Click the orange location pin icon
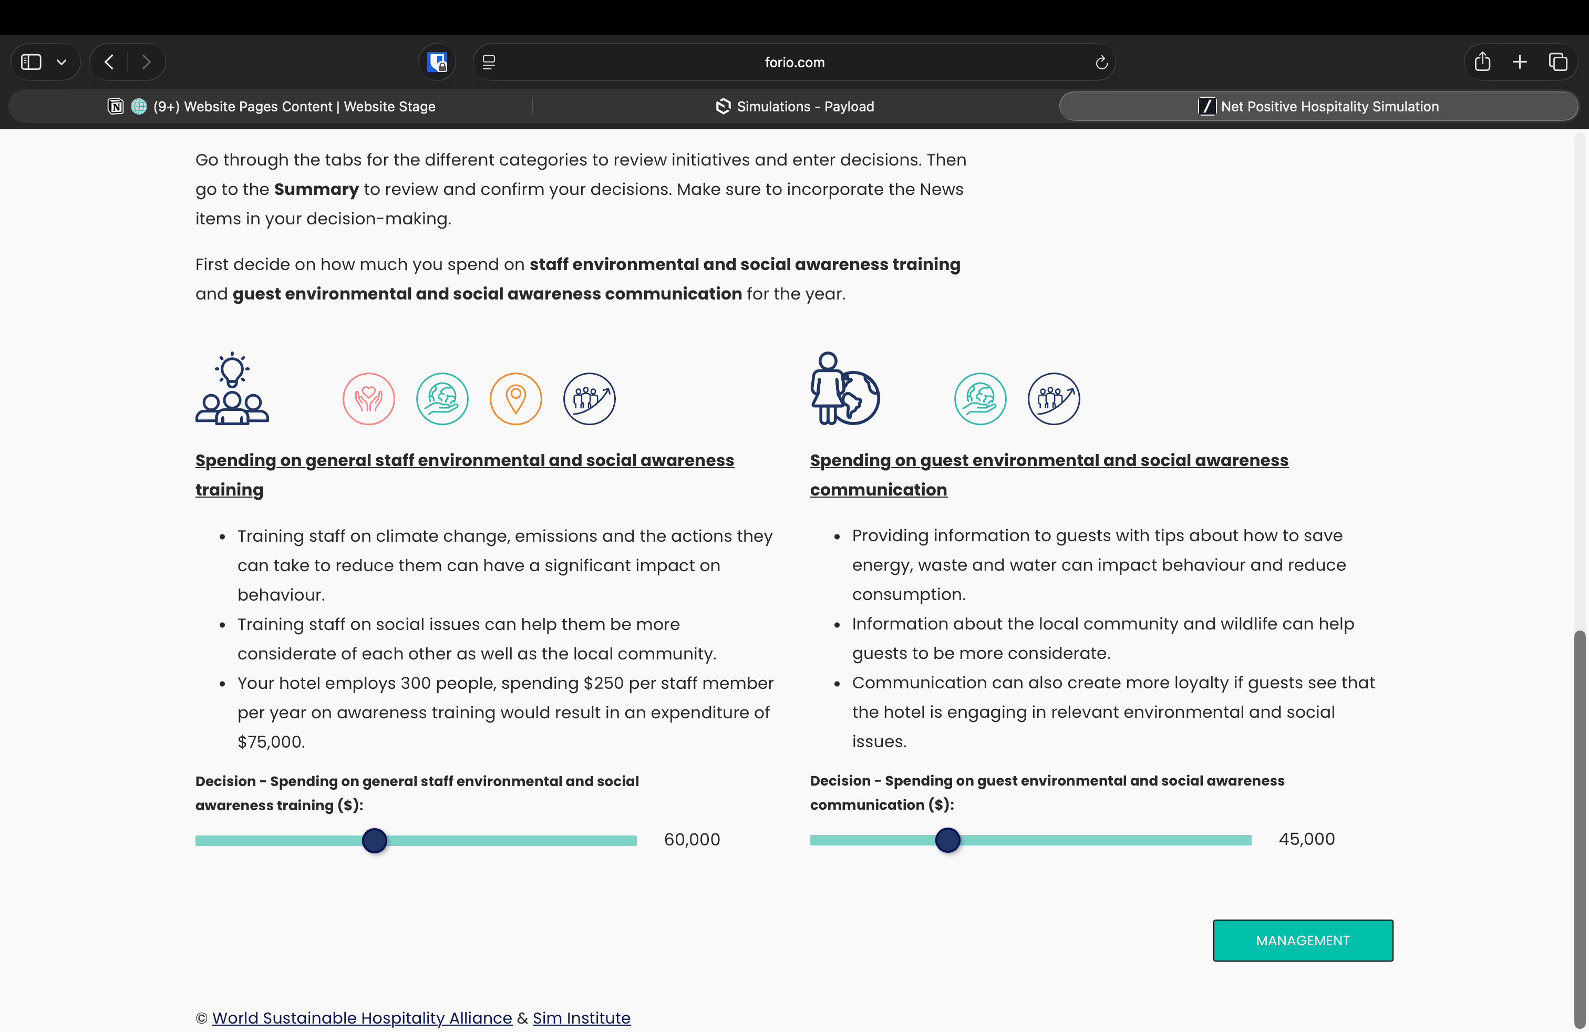Viewport: 1589px width, 1032px height. 515,398
